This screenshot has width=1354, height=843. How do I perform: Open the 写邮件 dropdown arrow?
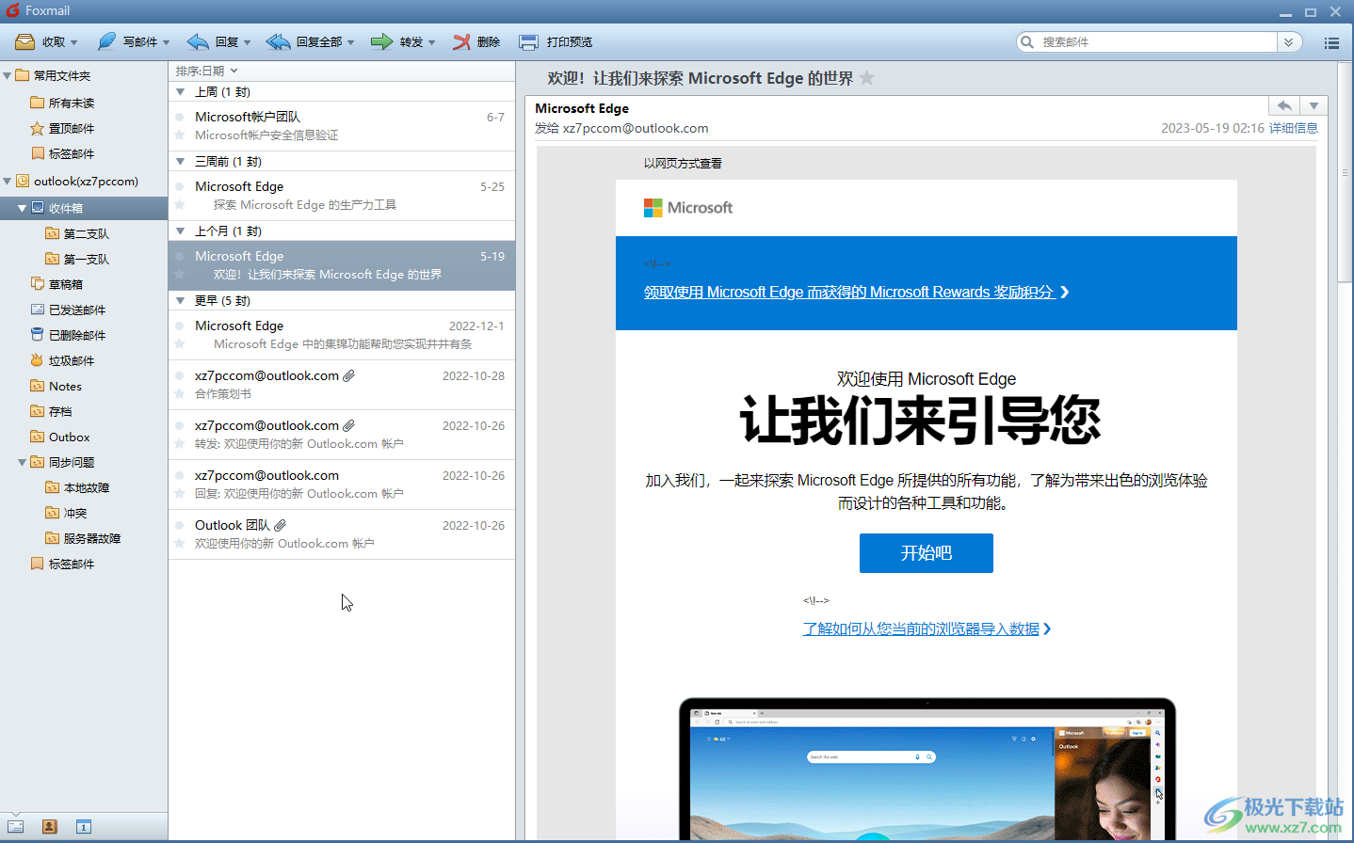tap(166, 42)
